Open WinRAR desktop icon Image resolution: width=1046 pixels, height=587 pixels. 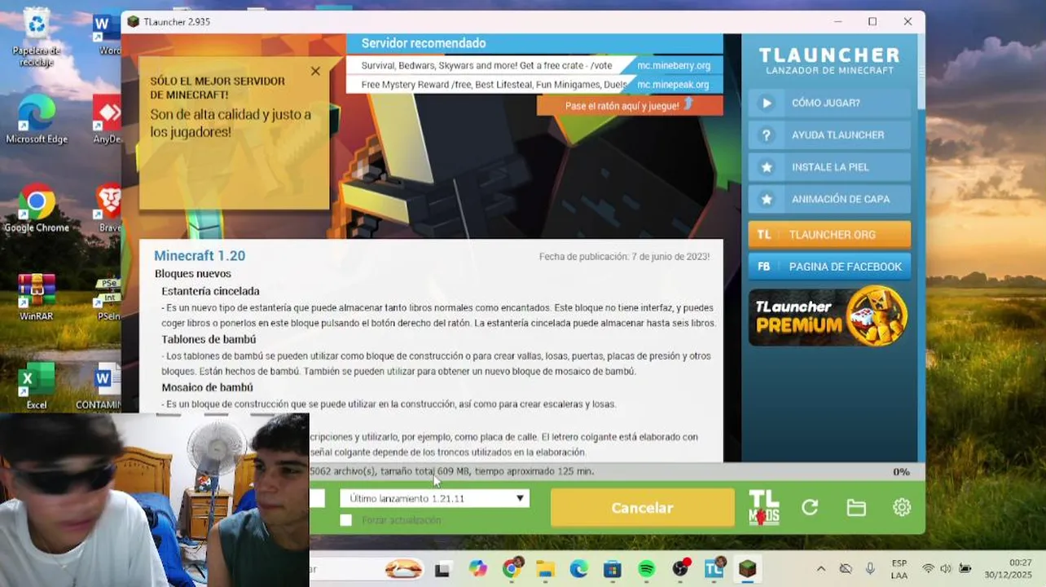tap(37, 297)
